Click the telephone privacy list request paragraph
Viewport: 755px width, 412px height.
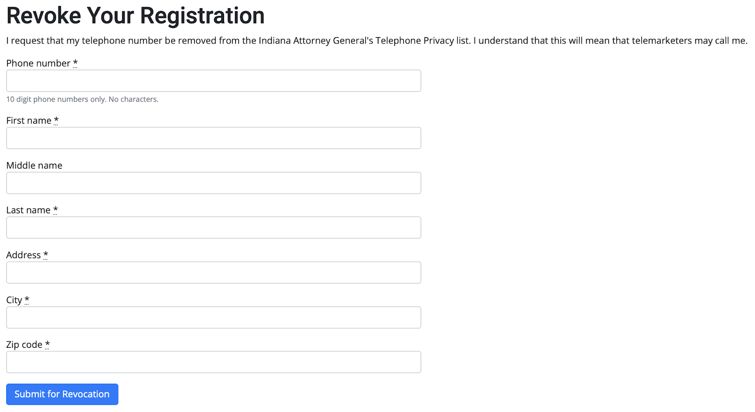377,41
